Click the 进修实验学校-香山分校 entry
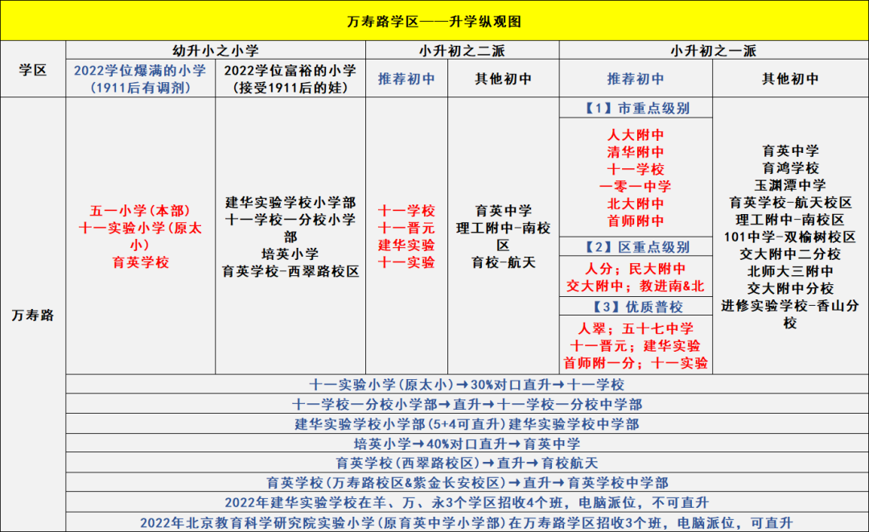This screenshot has height=532, width=869. 790,314
